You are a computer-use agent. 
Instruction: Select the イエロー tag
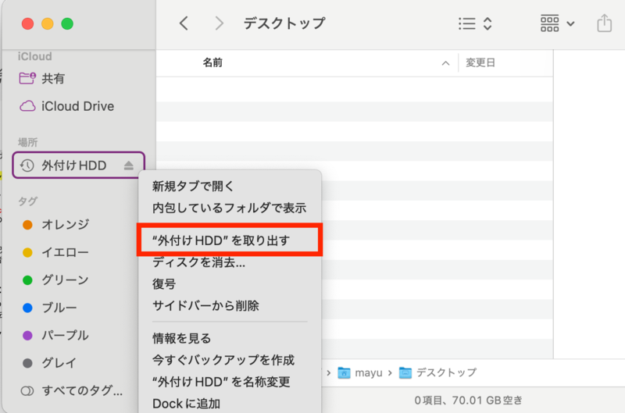coord(55,252)
